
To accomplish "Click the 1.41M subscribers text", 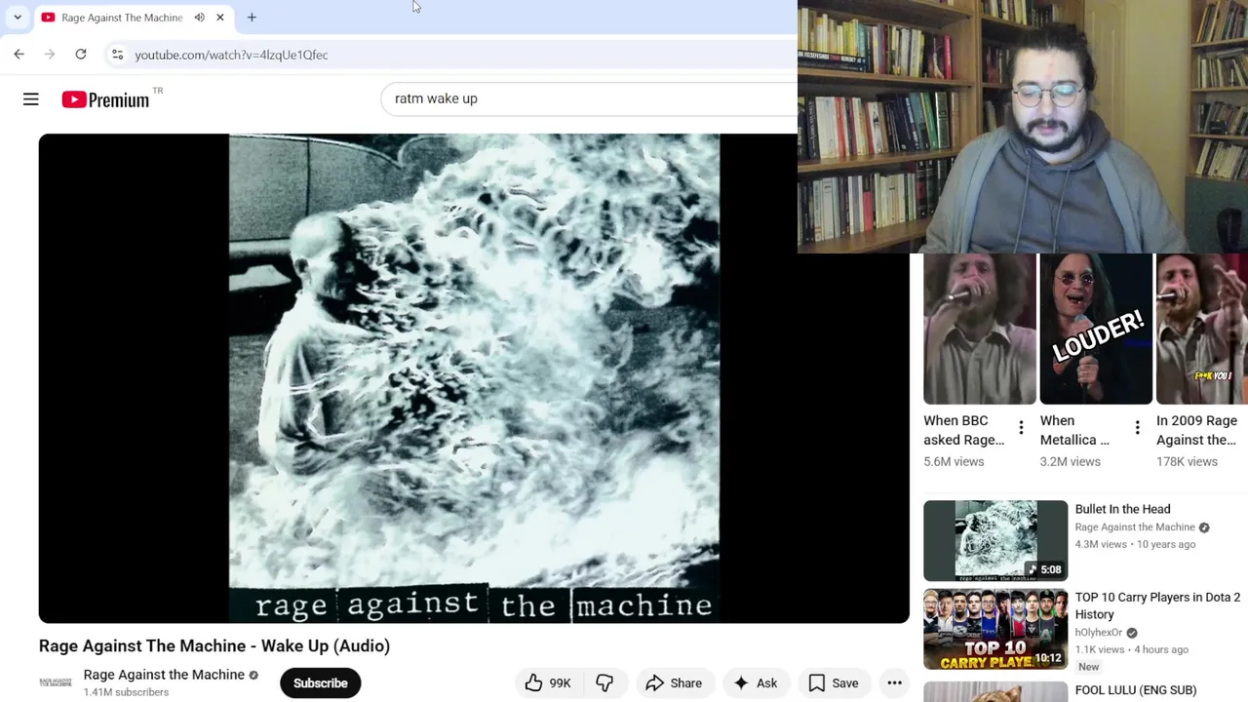I will pyautogui.click(x=126, y=692).
